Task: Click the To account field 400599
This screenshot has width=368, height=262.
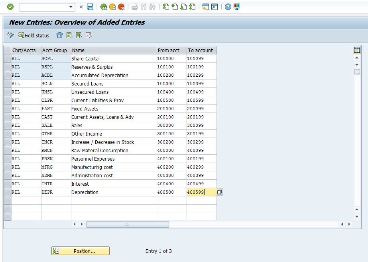Action: [x=202, y=192]
